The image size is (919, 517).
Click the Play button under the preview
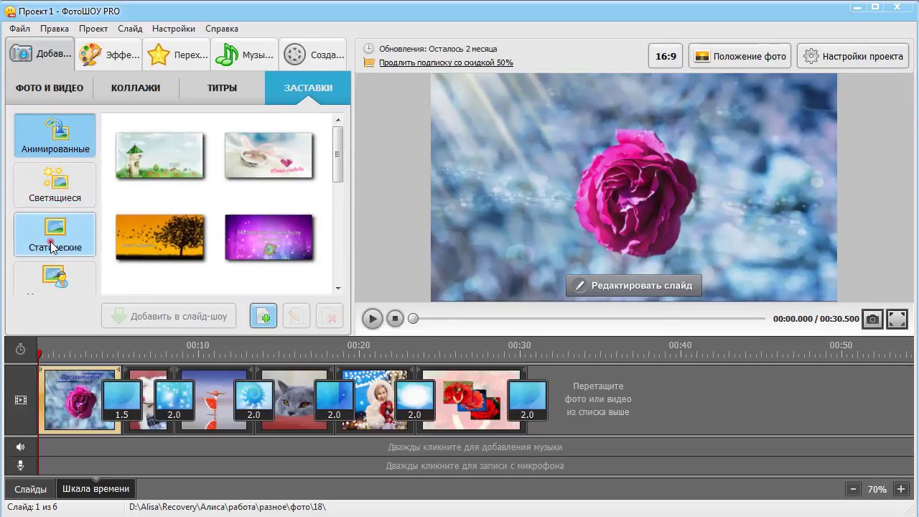[372, 319]
